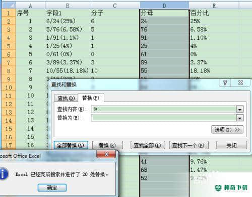Click 分母 cell with value 24
Image resolution: width=252 pixels, height=197 pixels.
click(164, 21)
